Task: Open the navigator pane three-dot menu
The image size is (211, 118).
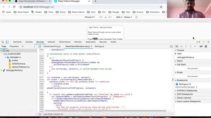Action: (34, 47)
